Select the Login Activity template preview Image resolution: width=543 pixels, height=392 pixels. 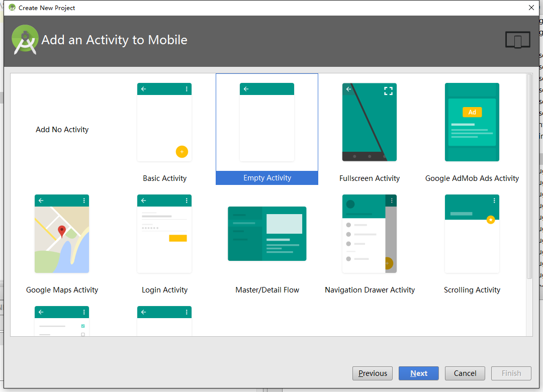[164, 234]
